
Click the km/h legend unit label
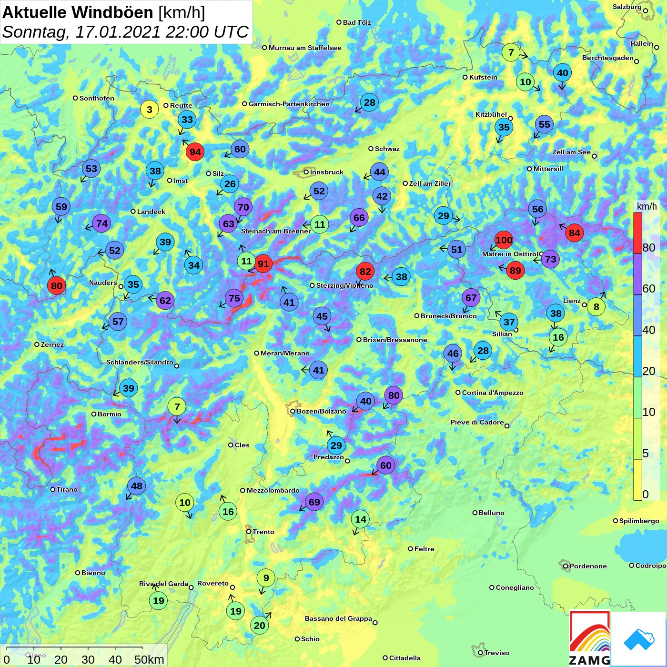click(x=647, y=206)
